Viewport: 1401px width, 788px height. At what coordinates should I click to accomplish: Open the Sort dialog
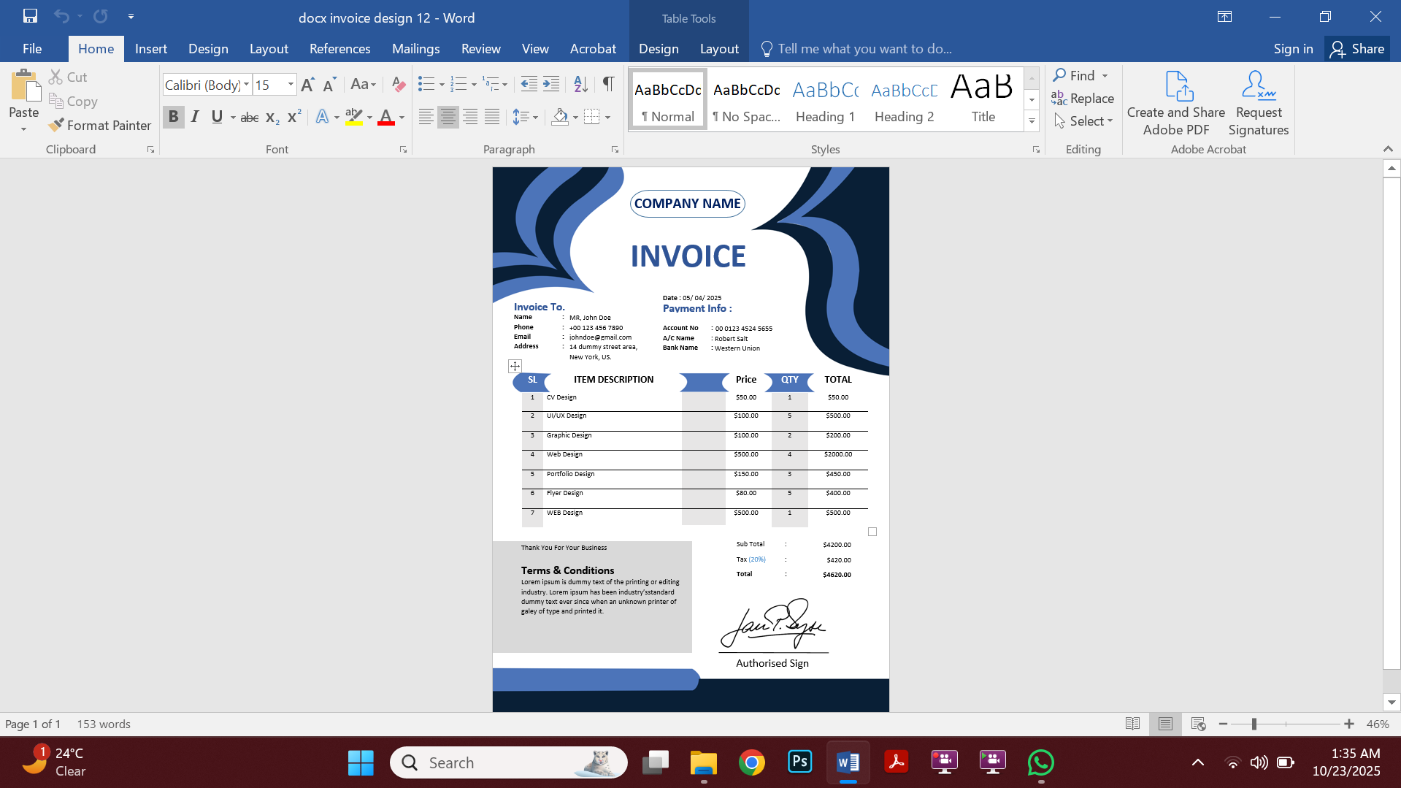point(580,84)
